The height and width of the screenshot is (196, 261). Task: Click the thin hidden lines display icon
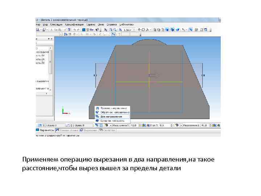click(x=163, y=30)
